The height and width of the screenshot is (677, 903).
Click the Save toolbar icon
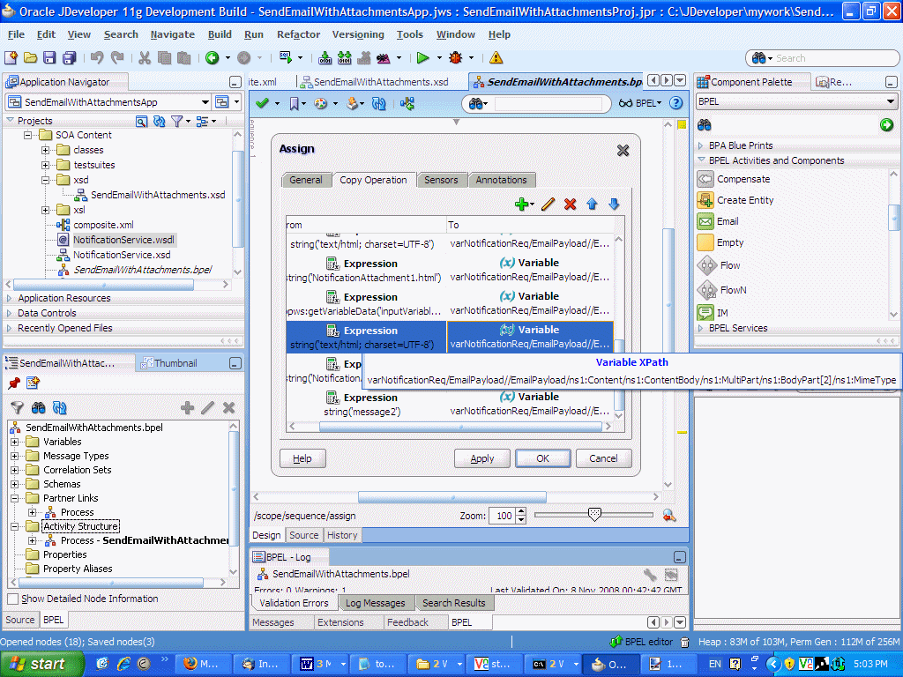click(49, 57)
